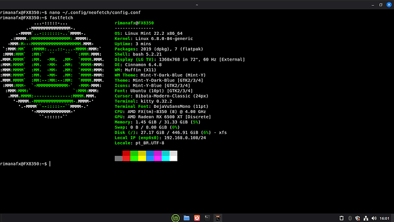394x222 pixels.
Task: Click the 'pt_BR.UTF-8' locale value
Action: pos(150,143)
